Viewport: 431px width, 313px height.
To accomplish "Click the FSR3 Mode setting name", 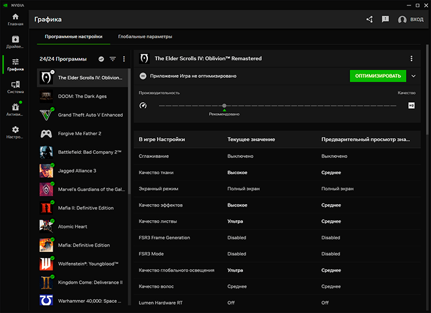I will (151, 254).
